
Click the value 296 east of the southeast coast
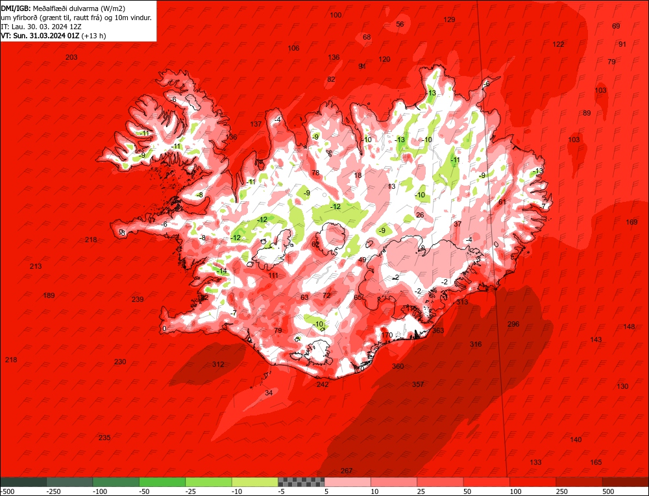pos(513,324)
